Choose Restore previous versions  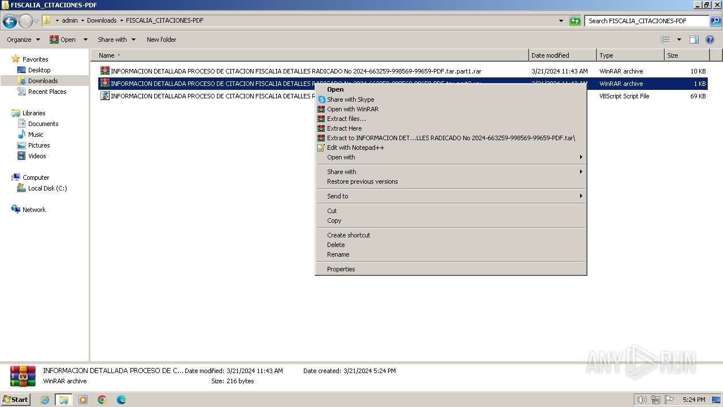coord(451,181)
